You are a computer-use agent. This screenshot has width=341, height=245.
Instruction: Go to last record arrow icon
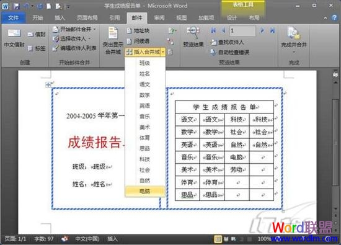pyautogui.click(x=272, y=30)
